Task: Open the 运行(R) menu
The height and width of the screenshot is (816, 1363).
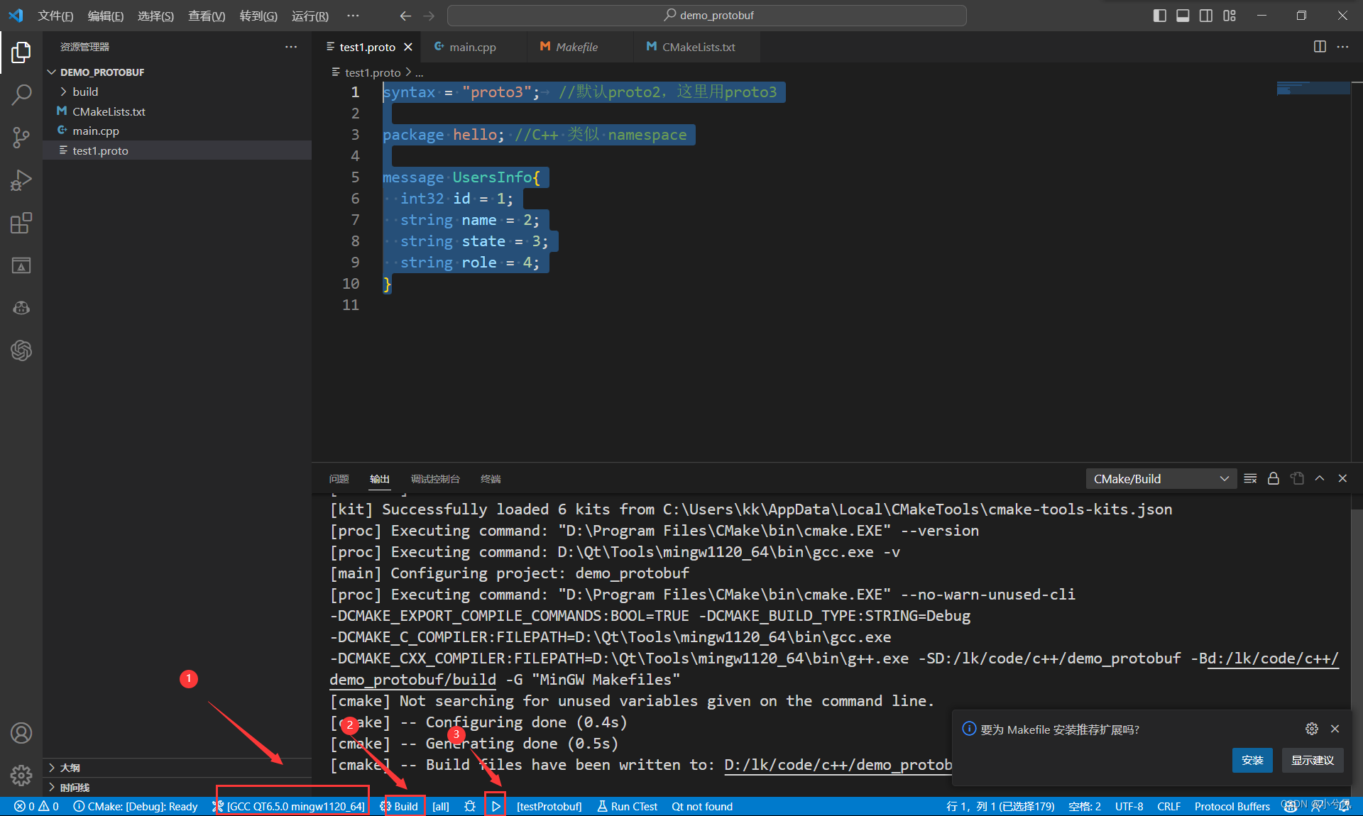Action: click(x=310, y=16)
